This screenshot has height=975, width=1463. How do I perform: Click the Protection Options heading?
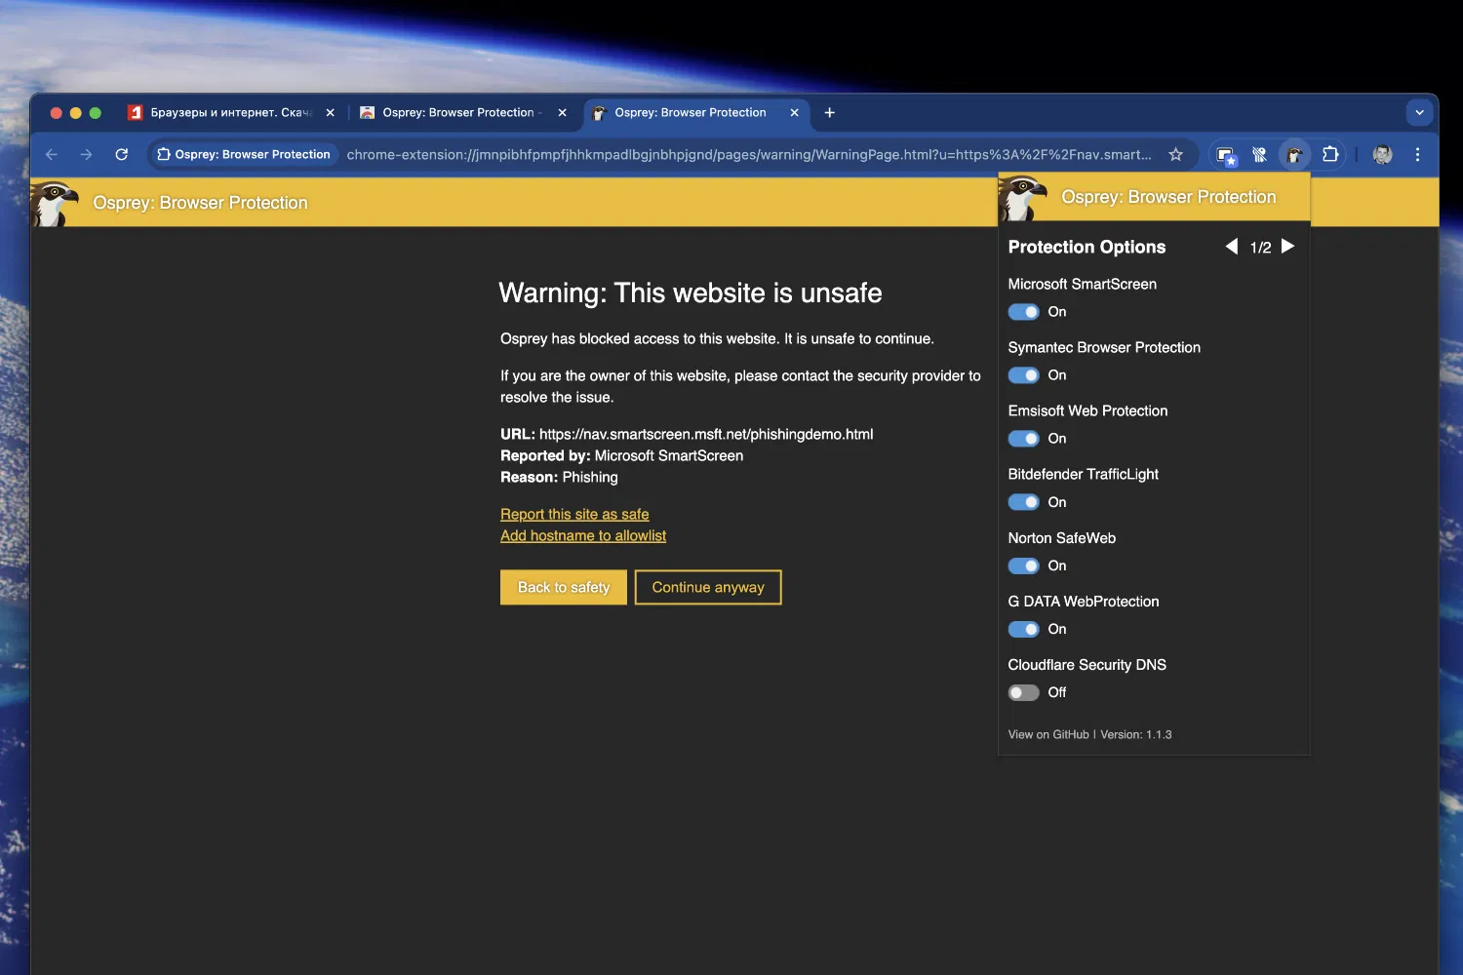(1087, 247)
